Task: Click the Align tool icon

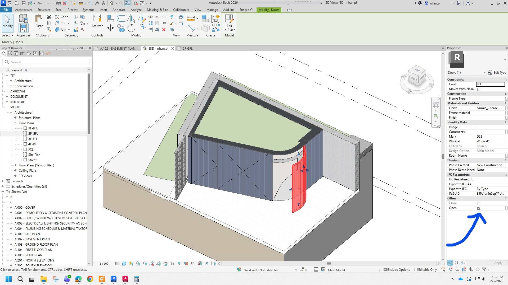Action: pos(111,18)
